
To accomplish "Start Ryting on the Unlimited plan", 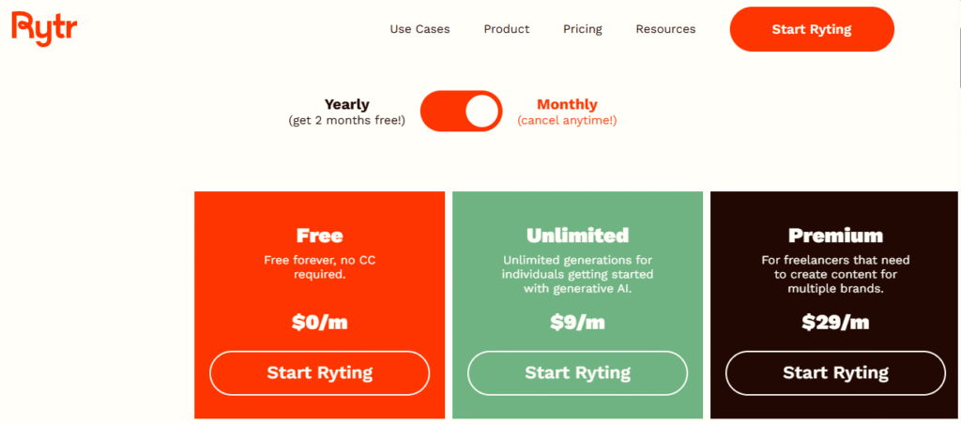I will coord(577,372).
